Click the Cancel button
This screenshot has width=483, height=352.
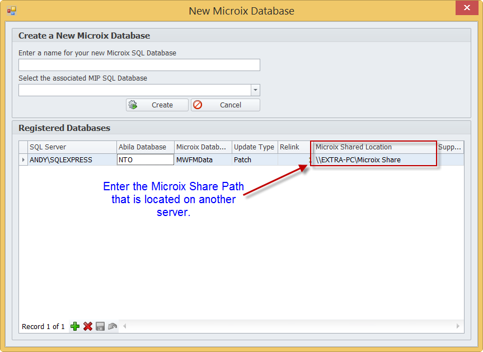click(x=225, y=105)
